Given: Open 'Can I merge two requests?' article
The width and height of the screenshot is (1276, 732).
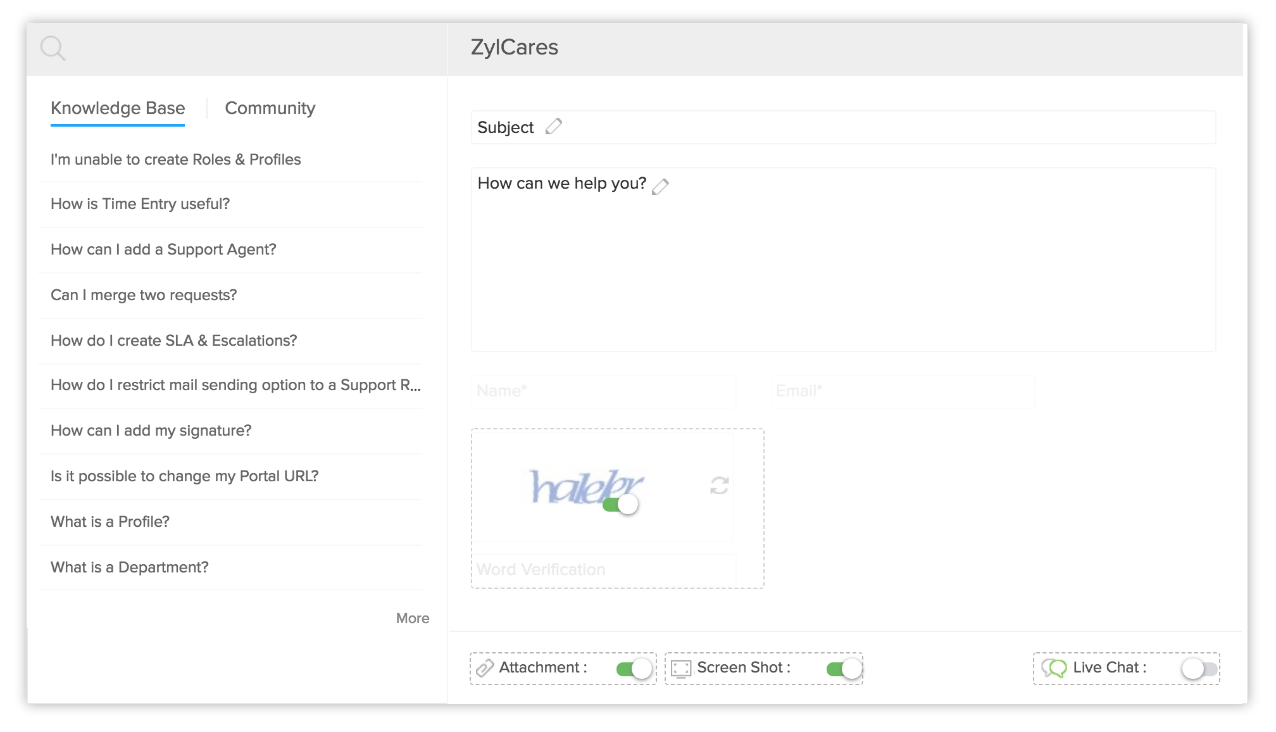Looking at the screenshot, I should pyautogui.click(x=144, y=295).
